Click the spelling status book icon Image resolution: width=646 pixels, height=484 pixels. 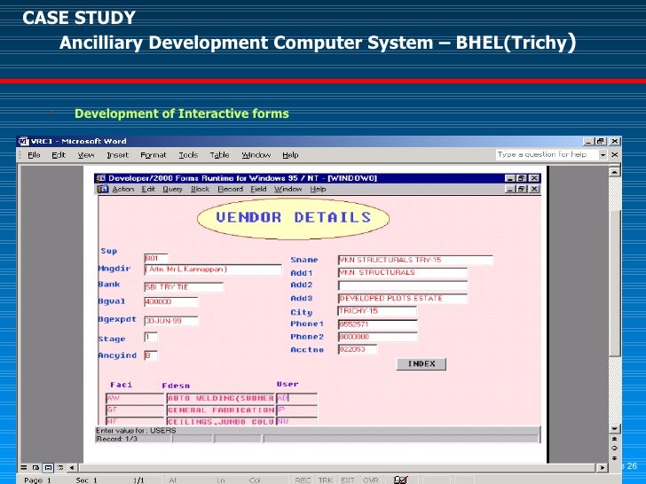(401, 480)
